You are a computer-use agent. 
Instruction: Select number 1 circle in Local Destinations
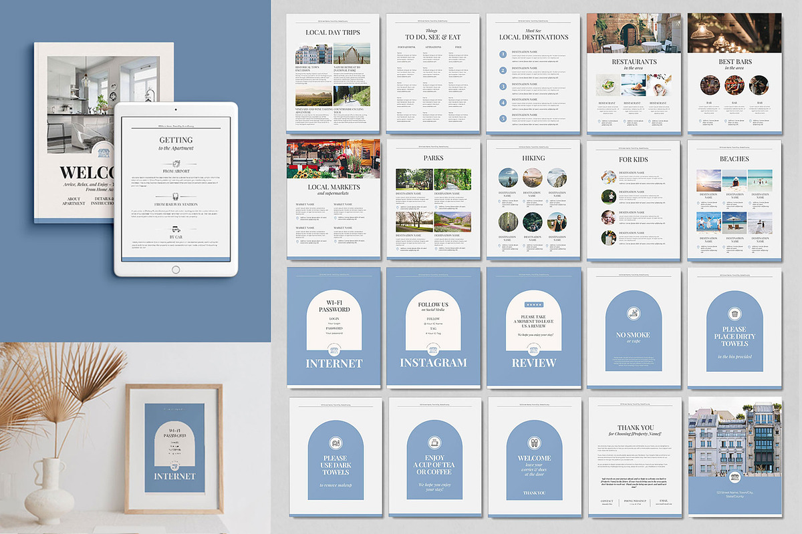(x=503, y=53)
